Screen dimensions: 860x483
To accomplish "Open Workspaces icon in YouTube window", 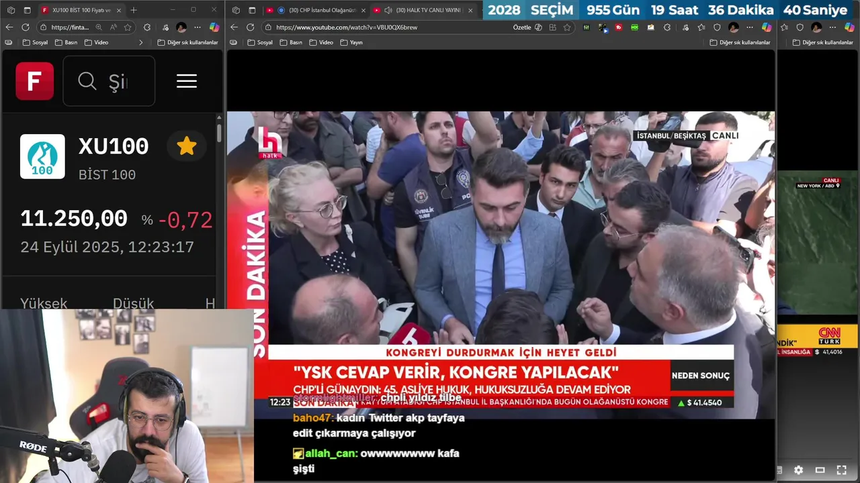I will point(236,10).
